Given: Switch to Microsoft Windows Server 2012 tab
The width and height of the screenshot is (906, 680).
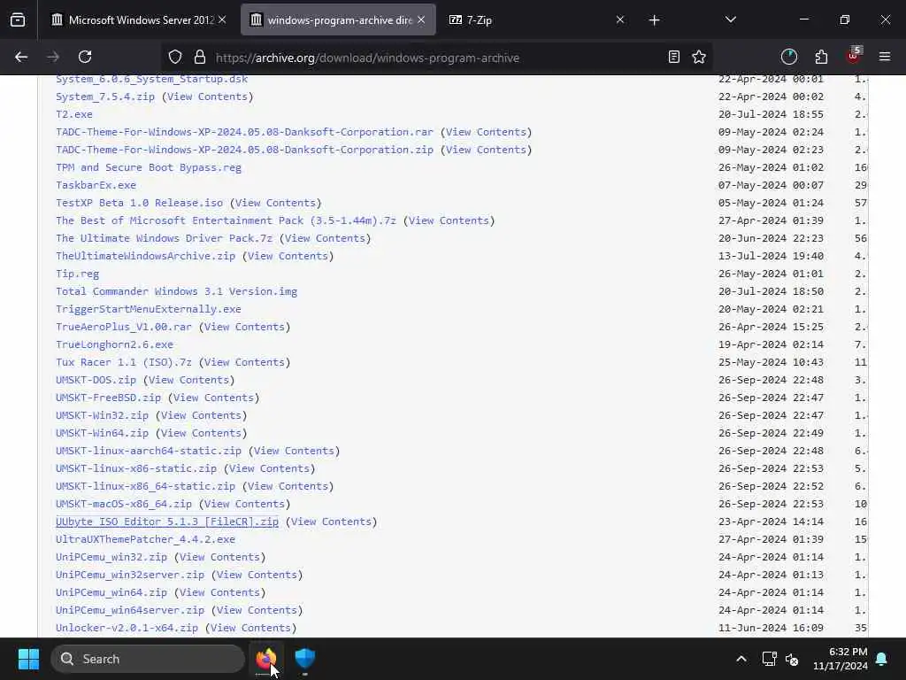Looking at the screenshot, I should tap(137, 19).
